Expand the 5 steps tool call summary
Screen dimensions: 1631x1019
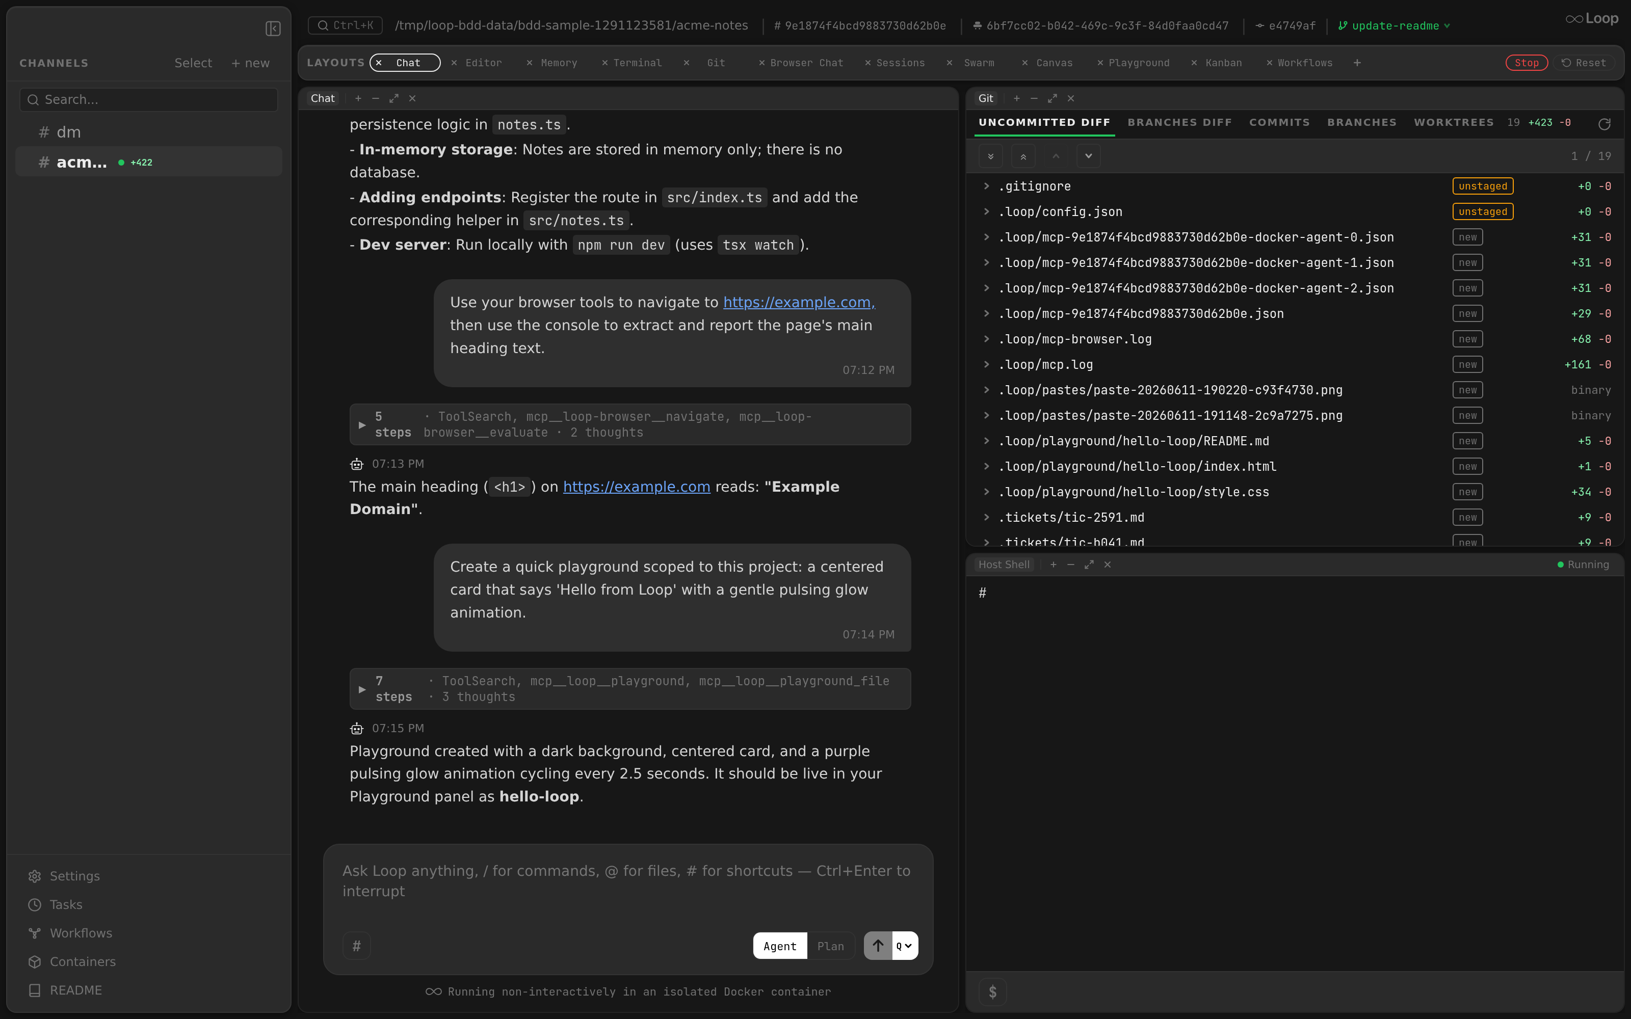tap(629, 424)
